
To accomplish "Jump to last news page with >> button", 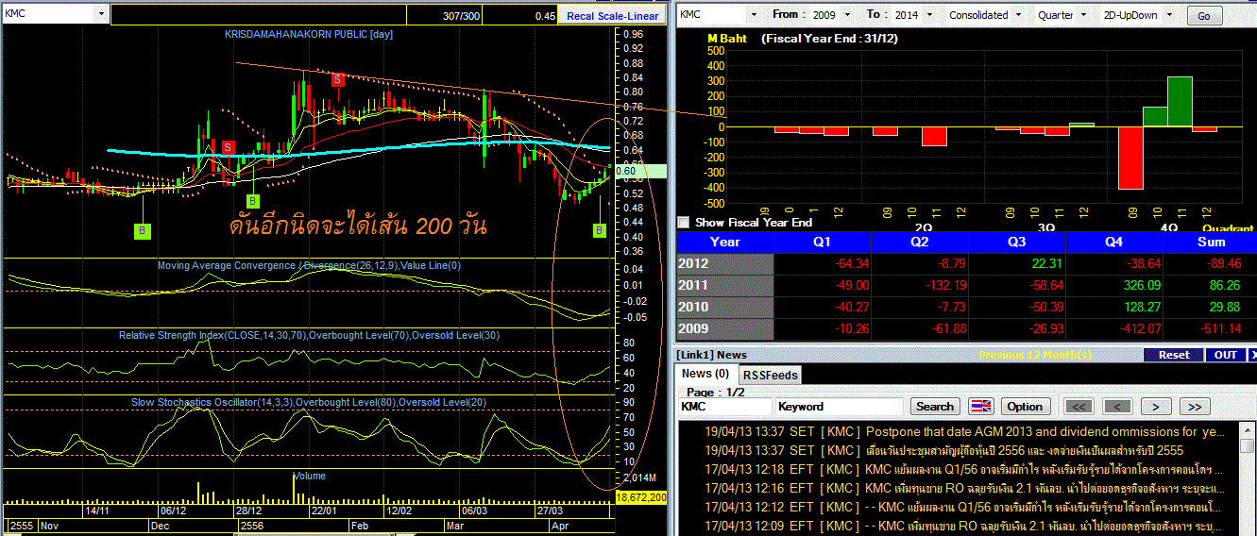I will coord(1195,407).
